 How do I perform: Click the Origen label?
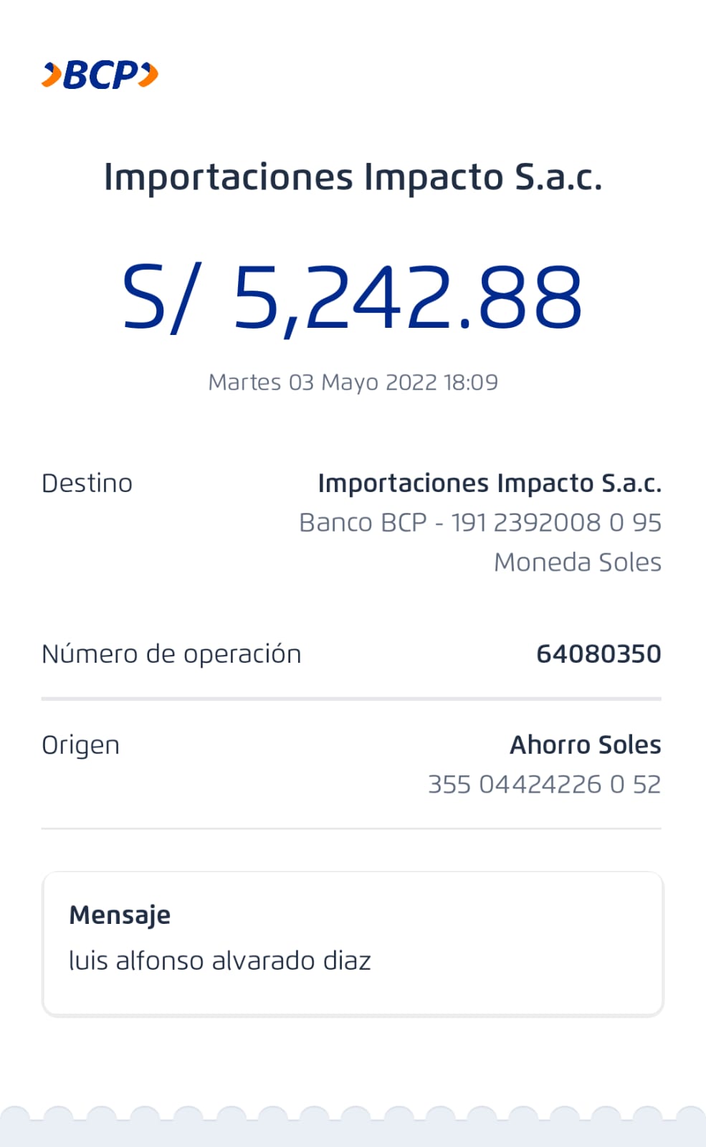80,745
